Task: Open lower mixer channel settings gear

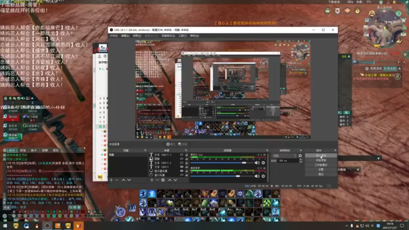Action: (263, 176)
